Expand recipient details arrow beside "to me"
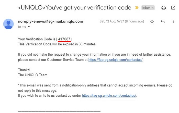This screenshot has height=113, width=179. click(29, 27)
